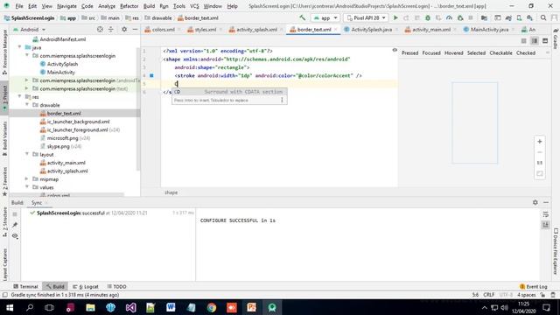Collapse the drawable folder
Viewport: 560px width, 315px height.
[x=27, y=105]
